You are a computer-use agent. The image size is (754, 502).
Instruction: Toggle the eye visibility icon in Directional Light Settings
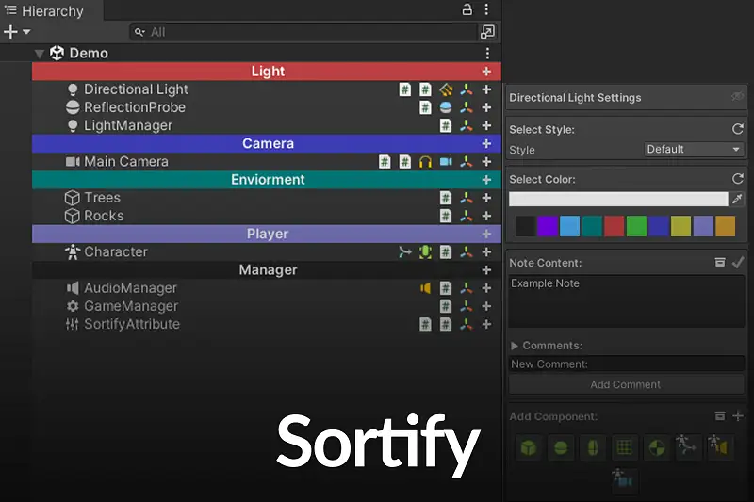737,97
